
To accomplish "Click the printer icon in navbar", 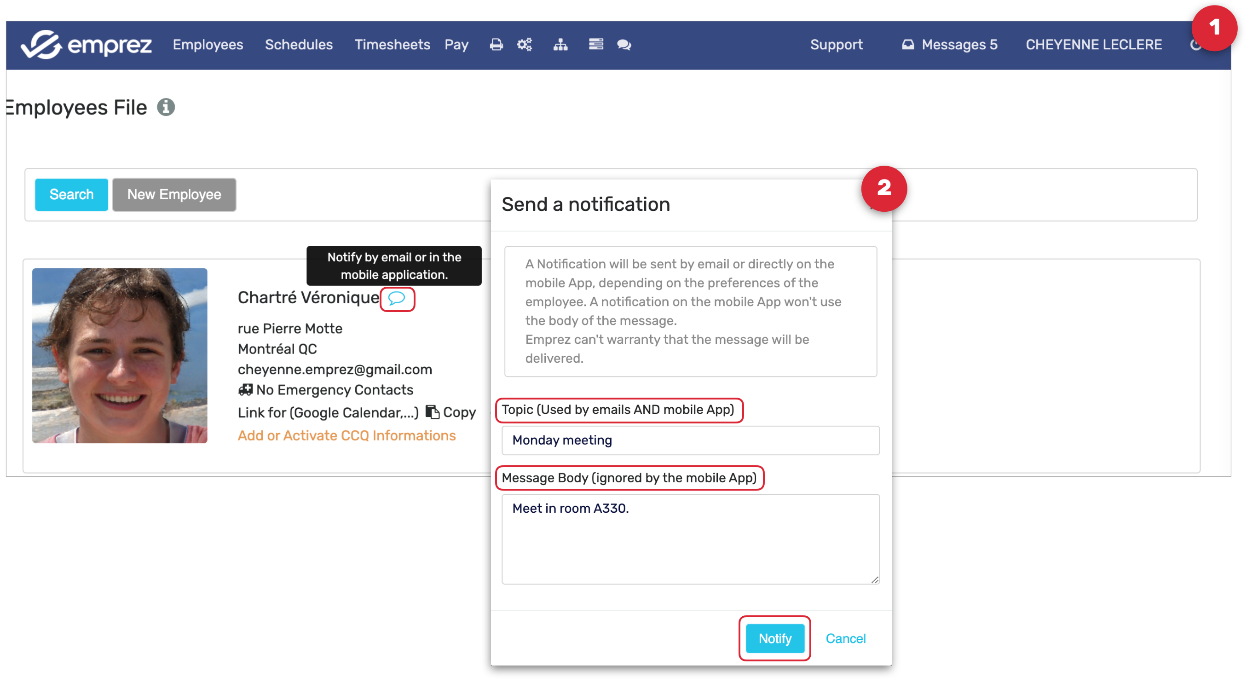I will coord(496,45).
